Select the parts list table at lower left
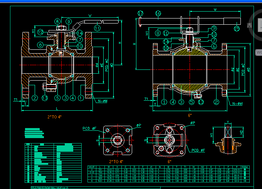262x189 pixels. (x=53, y=163)
